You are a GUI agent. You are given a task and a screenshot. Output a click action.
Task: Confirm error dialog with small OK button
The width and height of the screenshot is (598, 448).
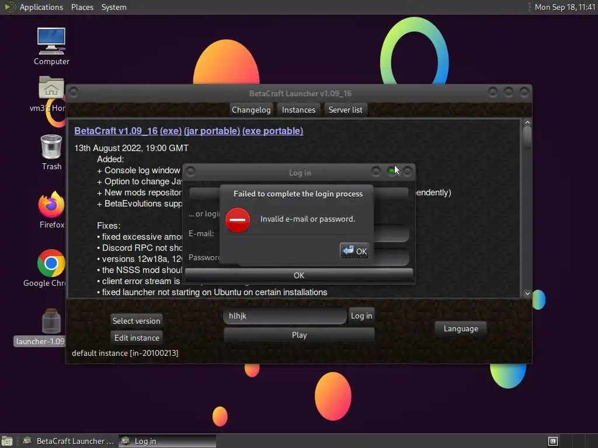354,251
